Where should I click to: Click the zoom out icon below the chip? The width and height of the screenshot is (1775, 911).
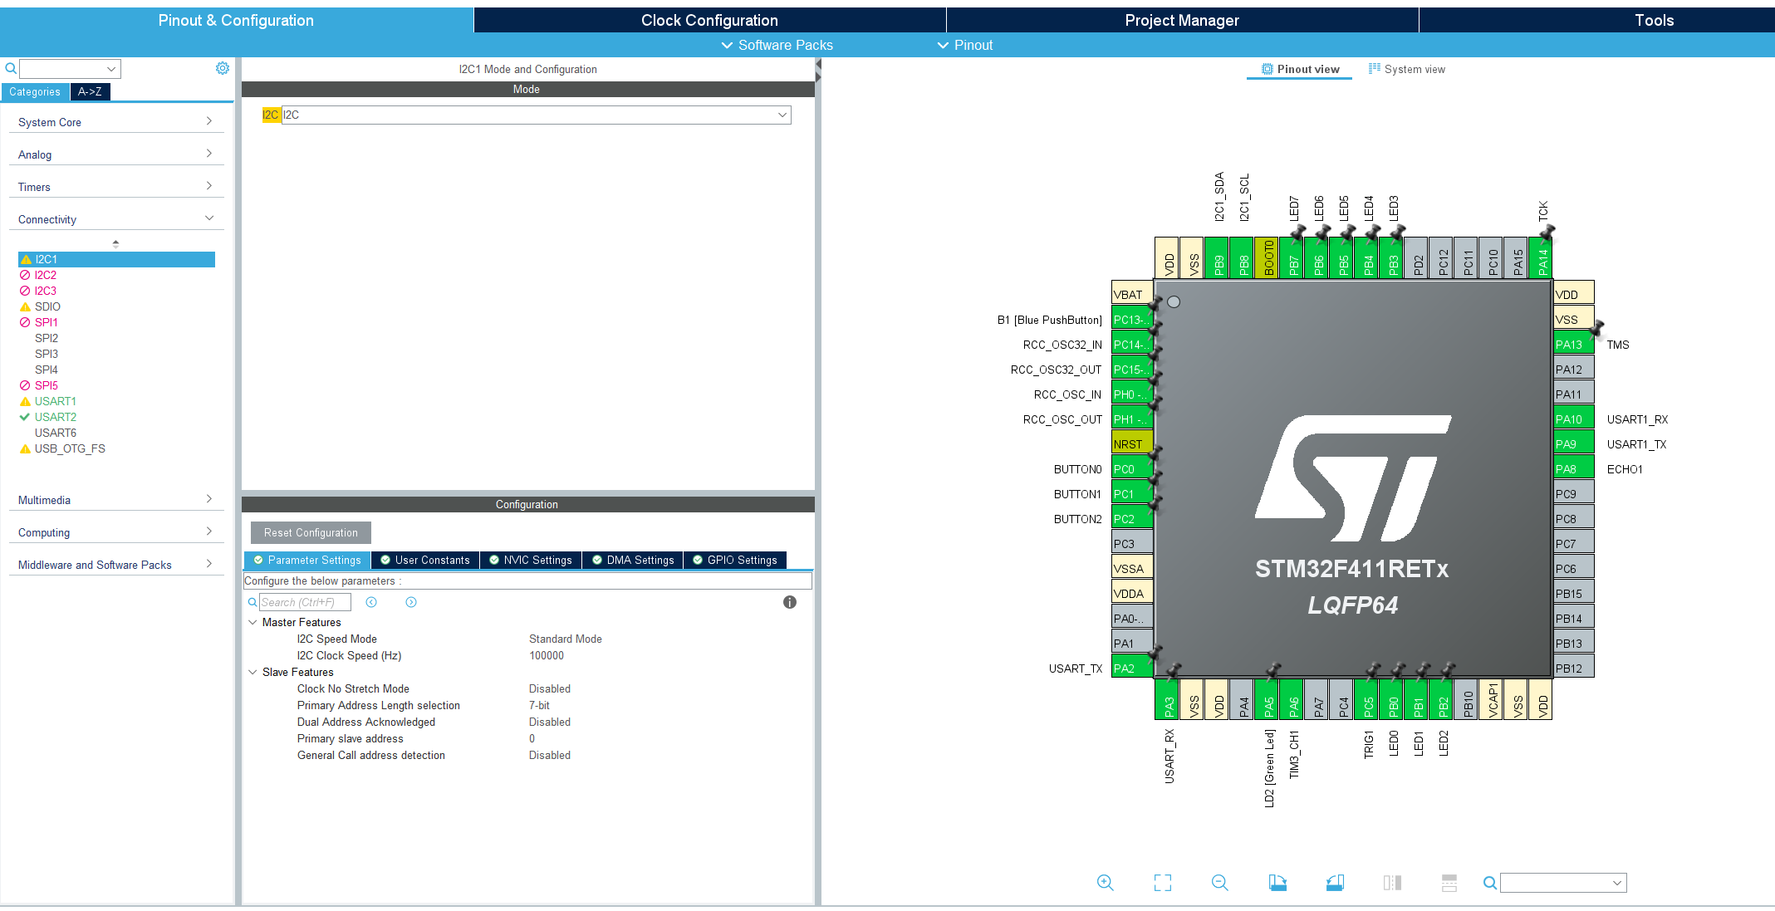pyautogui.click(x=1219, y=883)
